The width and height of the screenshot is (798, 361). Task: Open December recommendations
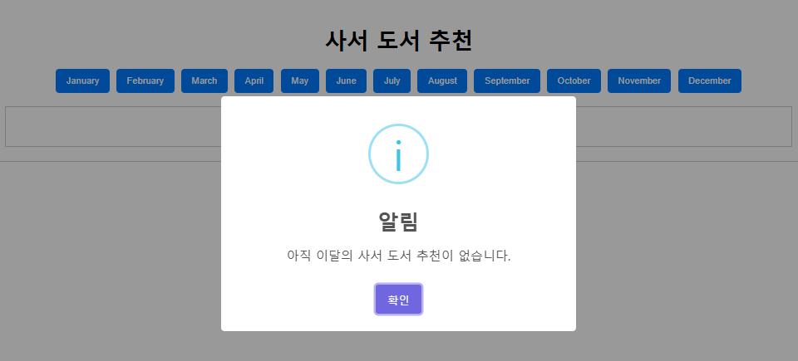pyautogui.click(x=709, y=80)
